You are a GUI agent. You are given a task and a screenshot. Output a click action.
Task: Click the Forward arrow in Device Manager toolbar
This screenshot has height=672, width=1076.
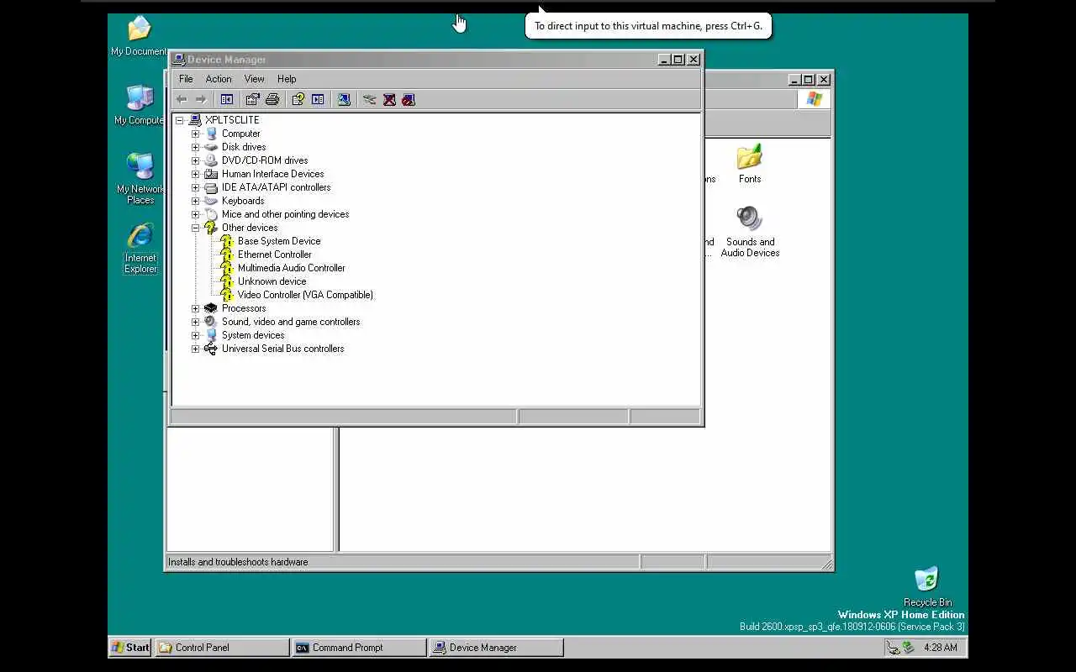200,99
